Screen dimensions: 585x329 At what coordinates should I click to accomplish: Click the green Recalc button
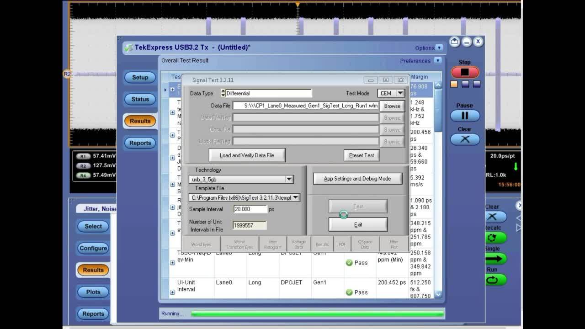495,238
